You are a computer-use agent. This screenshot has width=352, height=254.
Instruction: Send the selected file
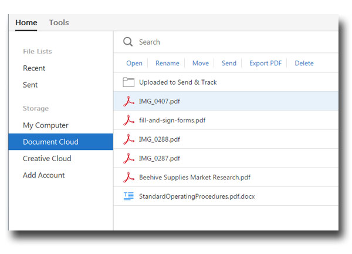click(229, 63)
